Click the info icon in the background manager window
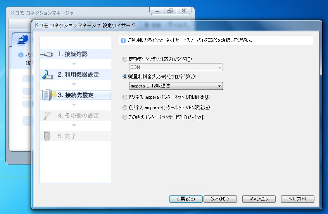Viewport: 328px width, 214px height. click(x=21, y=55)
